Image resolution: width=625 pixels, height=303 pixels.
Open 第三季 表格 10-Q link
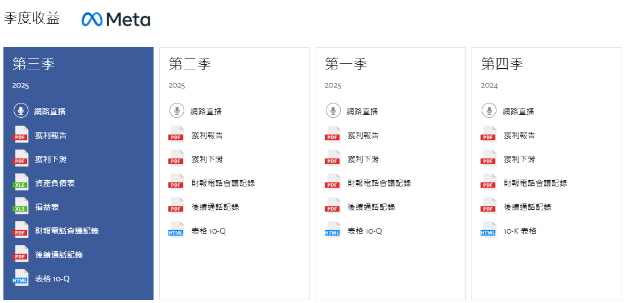point(53,279)
